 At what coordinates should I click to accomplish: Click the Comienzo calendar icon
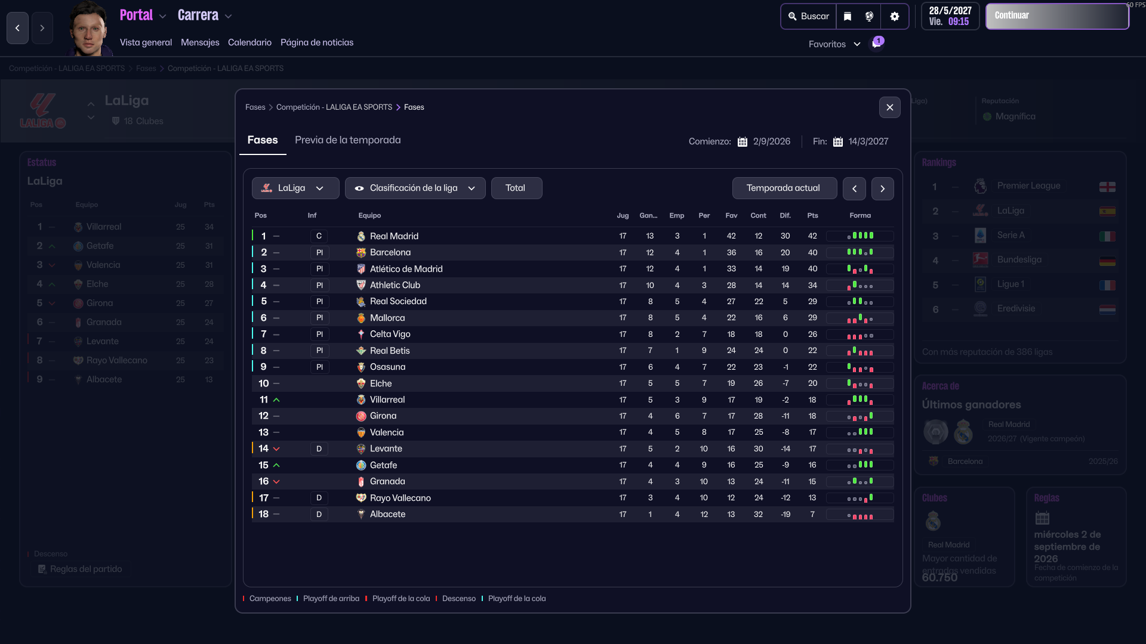pyautogui.click(x=742, y=142)
